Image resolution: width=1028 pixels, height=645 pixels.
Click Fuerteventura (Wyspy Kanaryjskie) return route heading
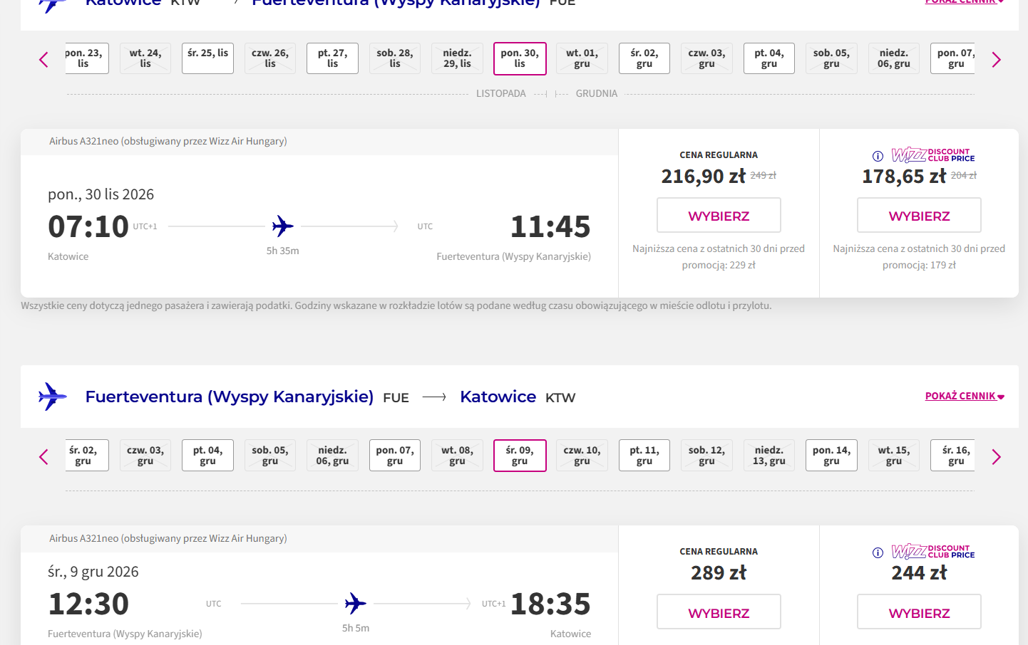click(230, 397)
